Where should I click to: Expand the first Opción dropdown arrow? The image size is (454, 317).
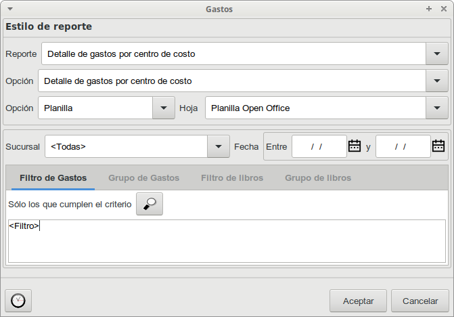click(437, 81)
